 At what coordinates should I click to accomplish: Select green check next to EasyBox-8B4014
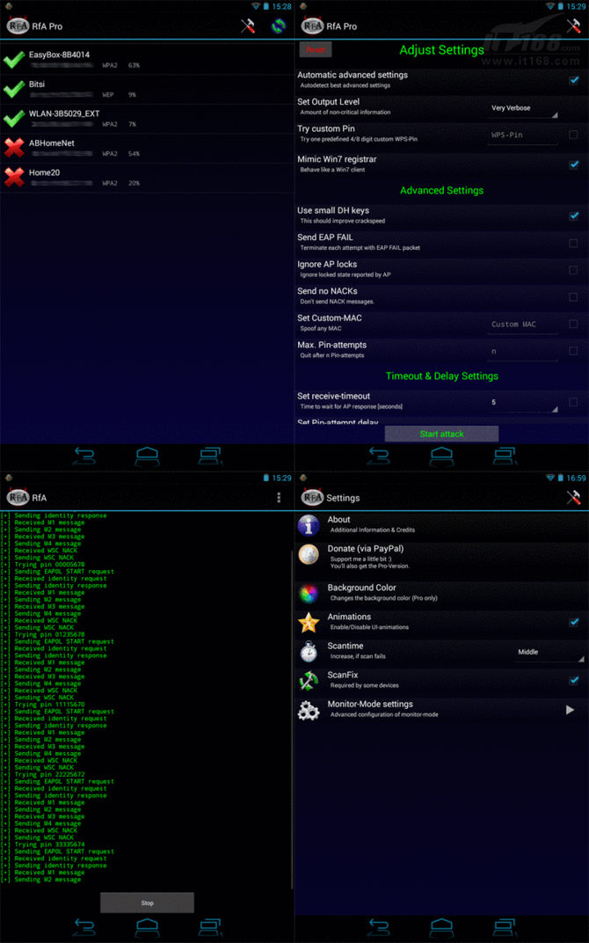(x=14, y=60)
